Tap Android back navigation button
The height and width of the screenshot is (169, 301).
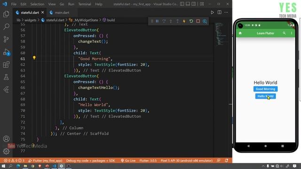coord(248,146)
